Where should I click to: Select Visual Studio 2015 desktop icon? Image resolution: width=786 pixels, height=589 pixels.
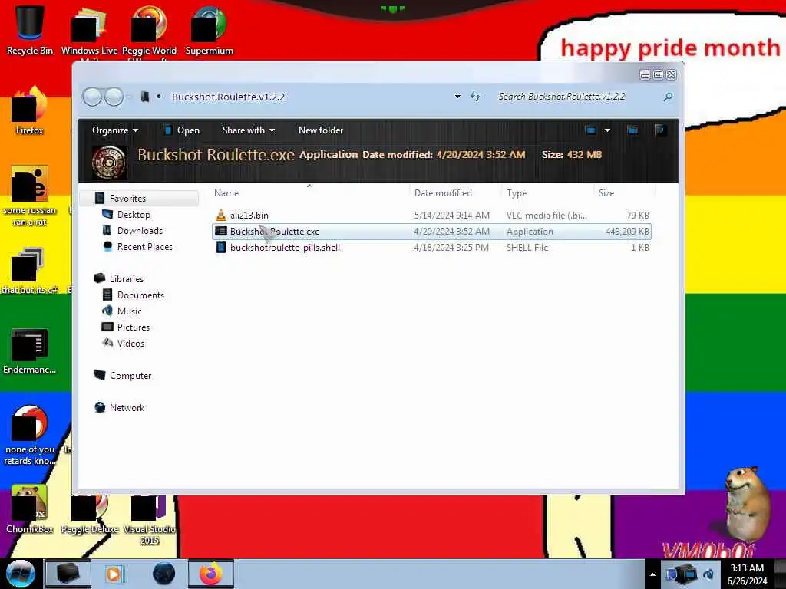point(149,518)
